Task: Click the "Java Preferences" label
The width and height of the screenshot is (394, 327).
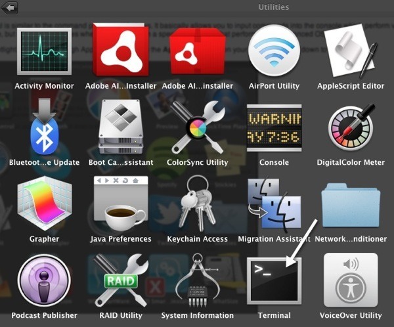Action: click(121, 239)
